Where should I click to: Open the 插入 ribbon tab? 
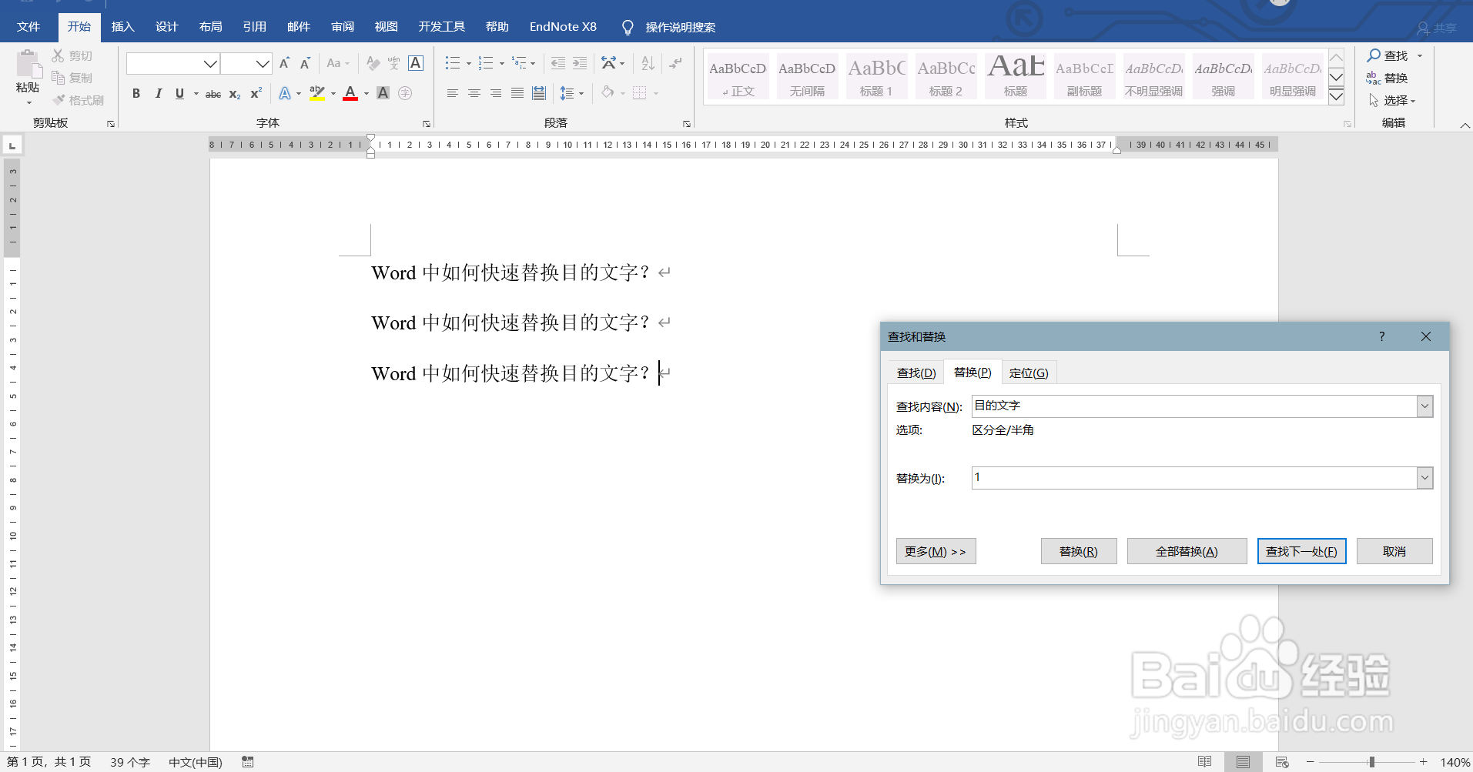coord(122,26)
